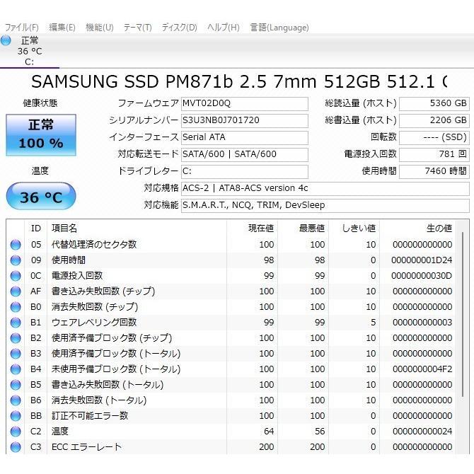
Task: Select the C: drive status tab
Action: 29,51
